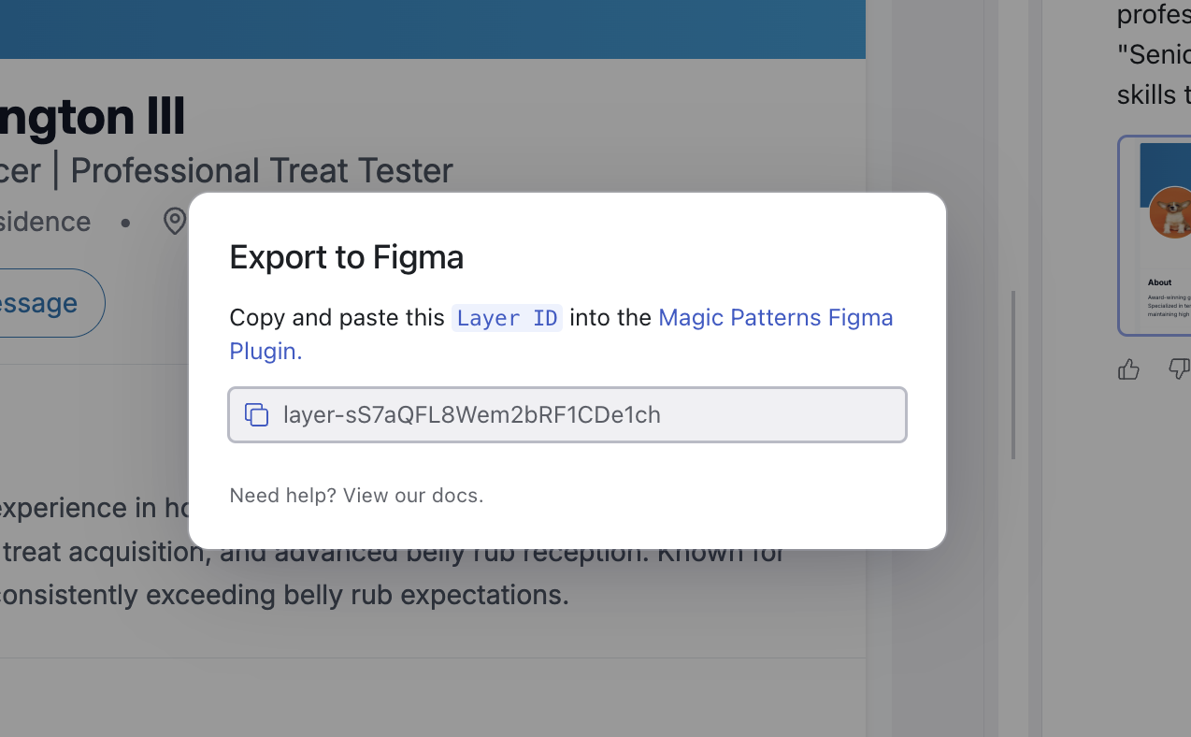
Task: Click the location pin icon in profile
Action: tap(175, 222)
